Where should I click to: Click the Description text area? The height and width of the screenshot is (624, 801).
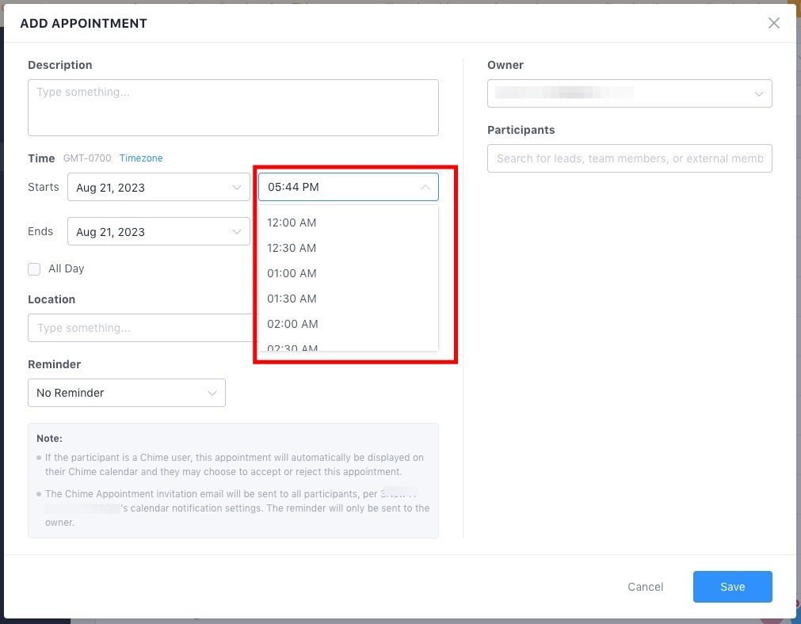(233, 105)
